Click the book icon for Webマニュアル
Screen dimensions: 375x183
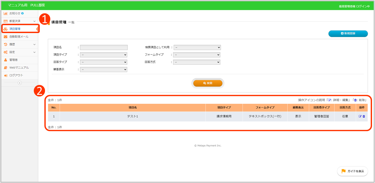pyautogui.click(x=6, y=68)
